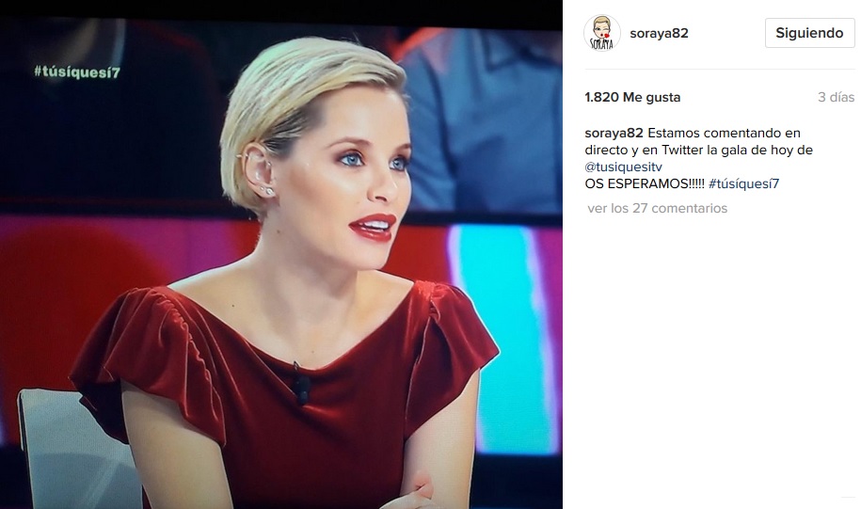Open the @tusiquesitv mention link
Screen dimensions: 861x509
coord(624,167)
